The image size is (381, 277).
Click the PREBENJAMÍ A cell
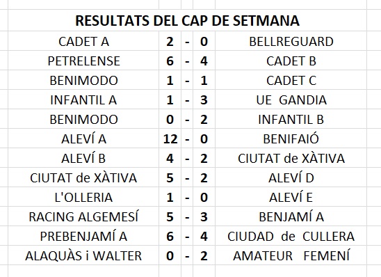[83, 236]
